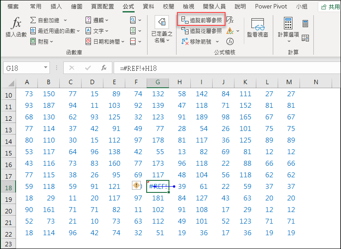Expand the Recently Used dropdown arrow
Screen dimensions: 341x249
pyautogui.click(x=78, y=31)
